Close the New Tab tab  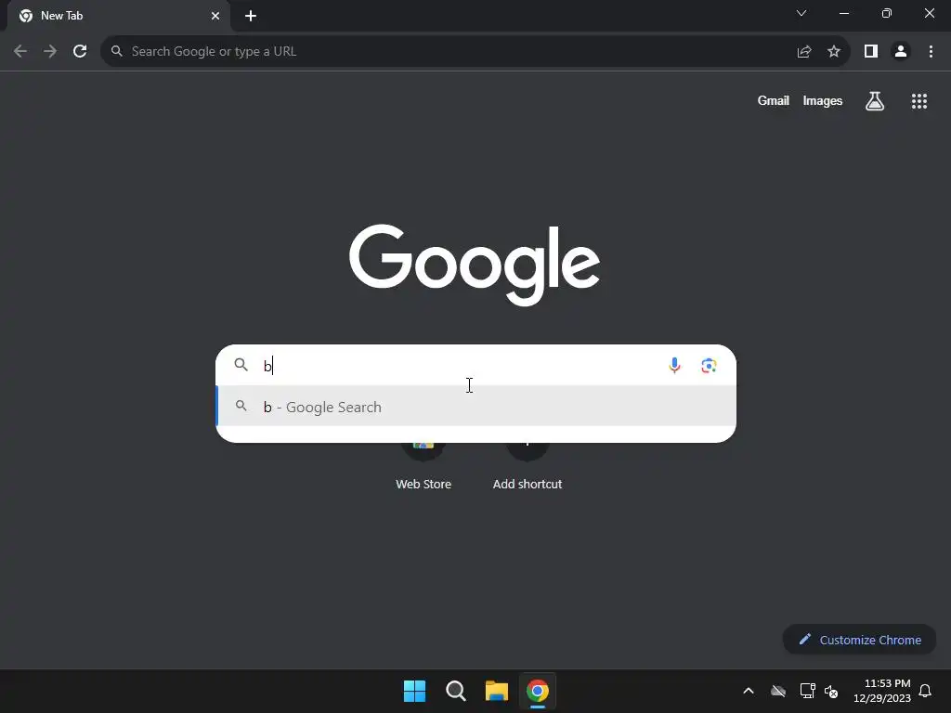coord(215,16)
